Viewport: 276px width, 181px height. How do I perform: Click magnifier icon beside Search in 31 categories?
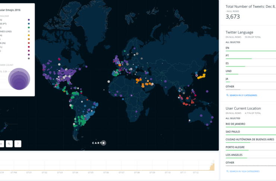(227, 96)
